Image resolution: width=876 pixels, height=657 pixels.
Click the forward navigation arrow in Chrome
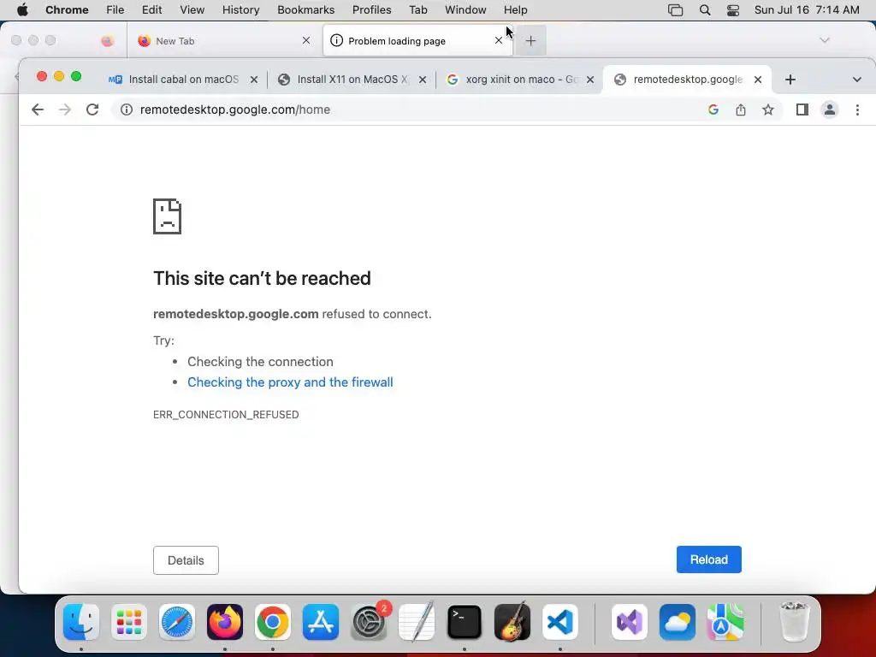point(65,109)
